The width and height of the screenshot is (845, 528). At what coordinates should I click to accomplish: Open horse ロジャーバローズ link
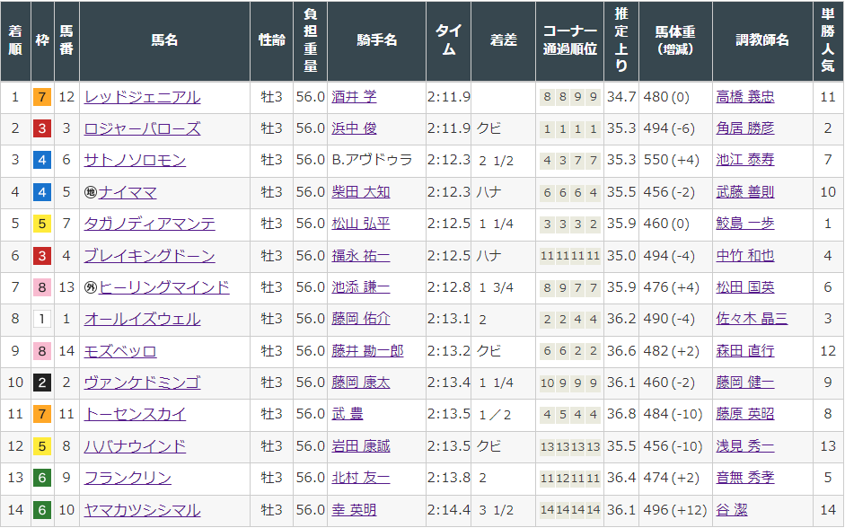[x=142, y=128]
